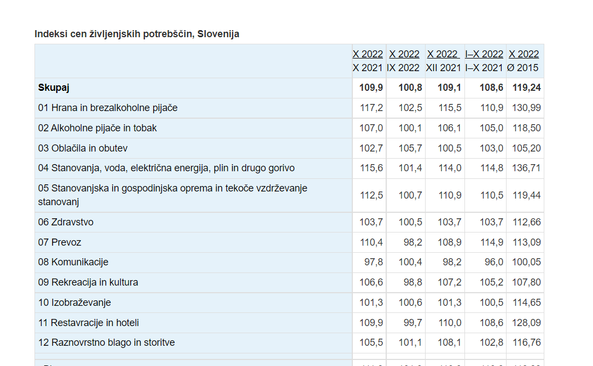Click column header X 2022 / XII 2021
Viewport: 593px width, 366px height.
(x=443, y=61)
